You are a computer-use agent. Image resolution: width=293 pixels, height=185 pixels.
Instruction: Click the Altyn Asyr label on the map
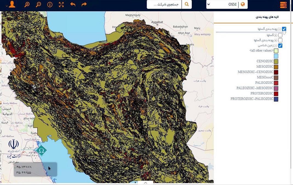point(184,33)
